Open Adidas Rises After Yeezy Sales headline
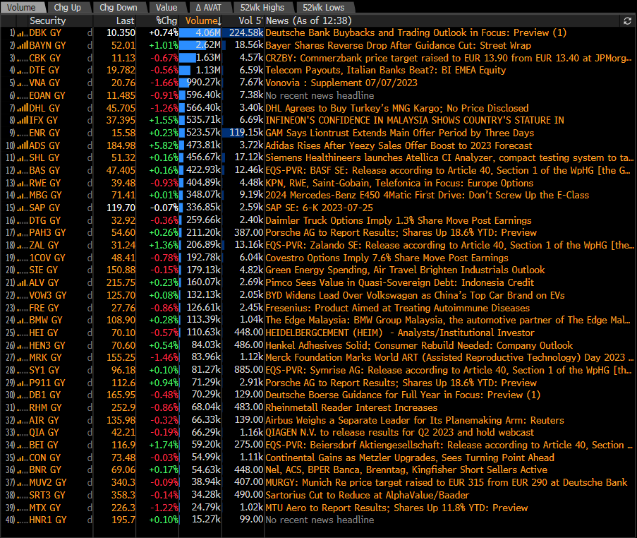The width and height of the screenshot is (637, 538). click(x=399, y=145)
